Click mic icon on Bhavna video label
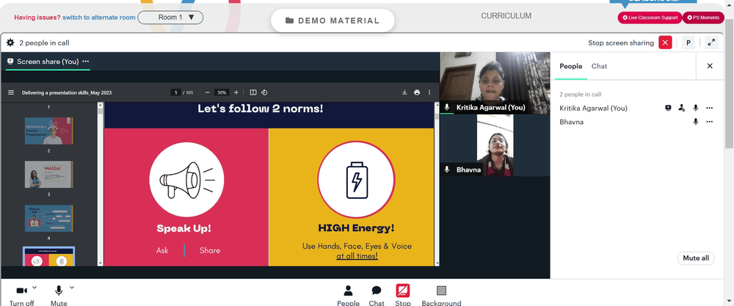This screenshot has width=734, height=306. [447, 170]
